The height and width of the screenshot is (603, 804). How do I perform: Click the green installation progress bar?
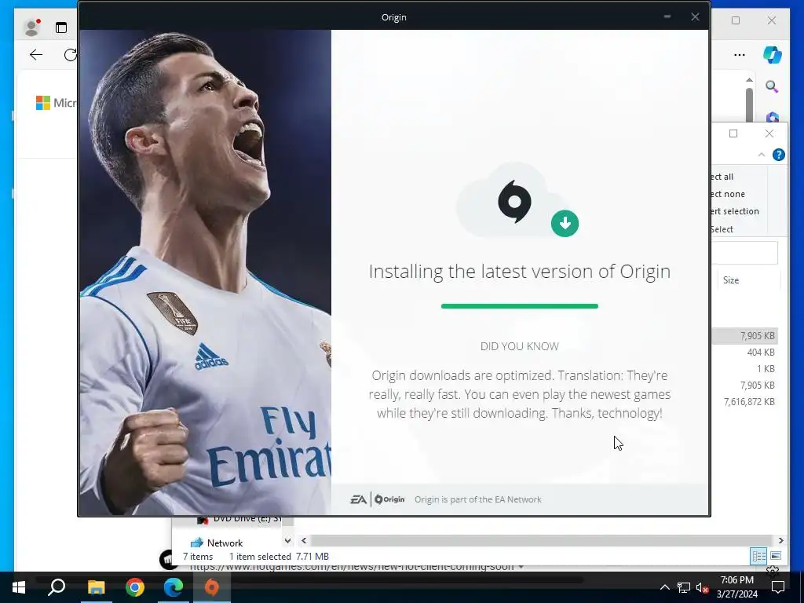click(520, 306)
